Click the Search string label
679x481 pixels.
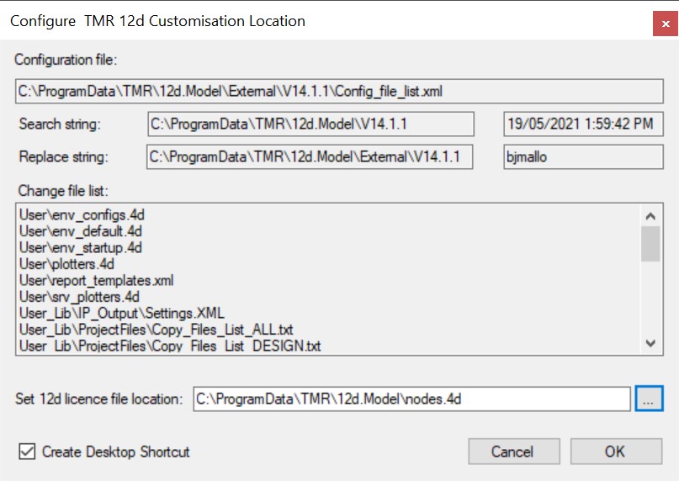60,124
